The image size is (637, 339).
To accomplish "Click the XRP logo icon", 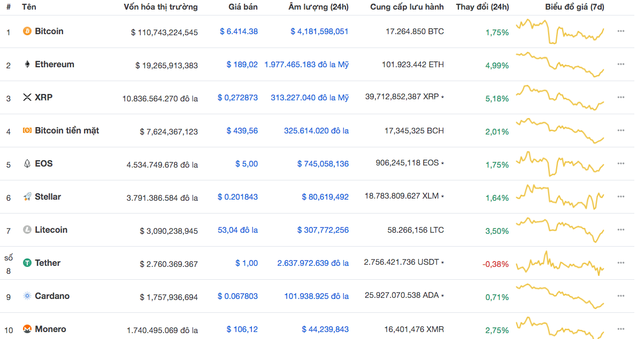I will click(27, 97).
